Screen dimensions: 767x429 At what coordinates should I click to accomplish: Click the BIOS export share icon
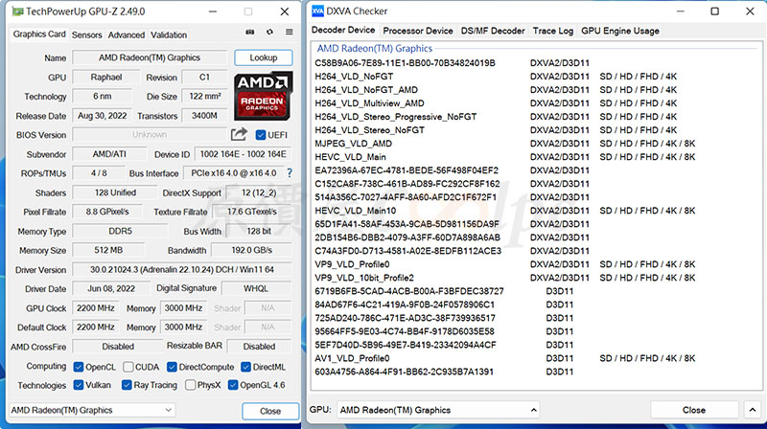coord(239,134)
